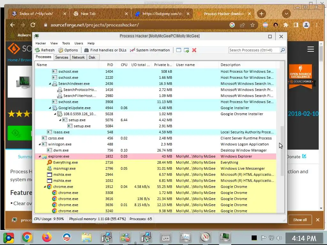This screenshot has height=245, width=327.
Task: Sort by Private bytes column header
Action: point(163,65)
